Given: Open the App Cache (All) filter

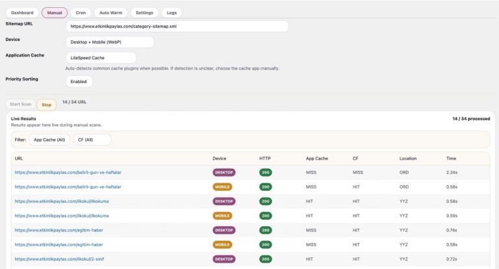Looking at the screenshot, I should pyautogui.click(x=49, y=140).
